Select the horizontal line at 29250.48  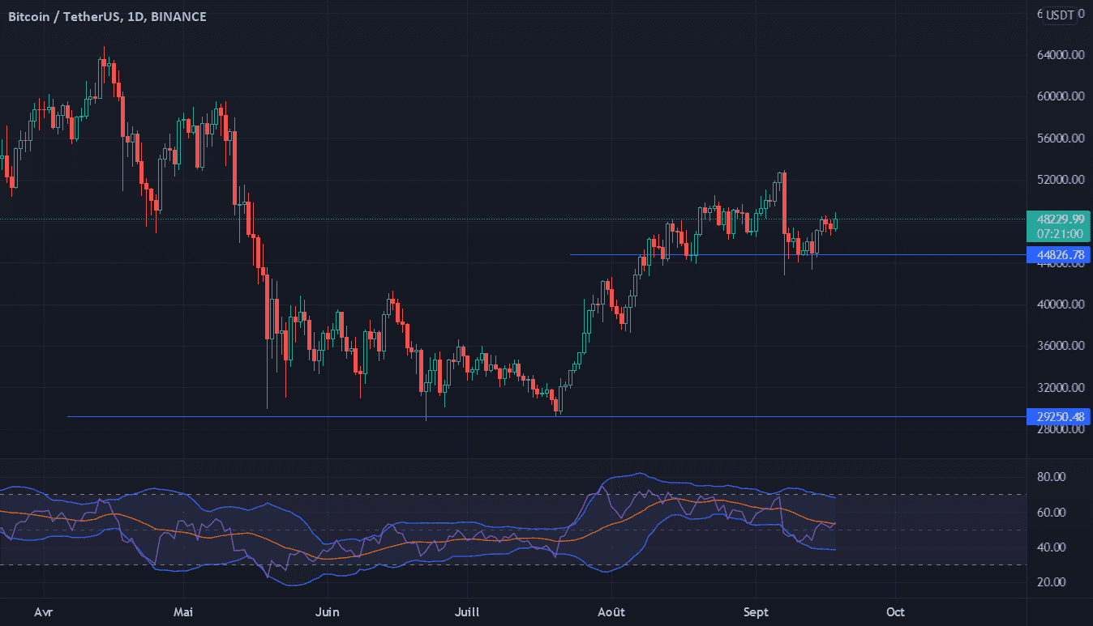tap(546, 417)
